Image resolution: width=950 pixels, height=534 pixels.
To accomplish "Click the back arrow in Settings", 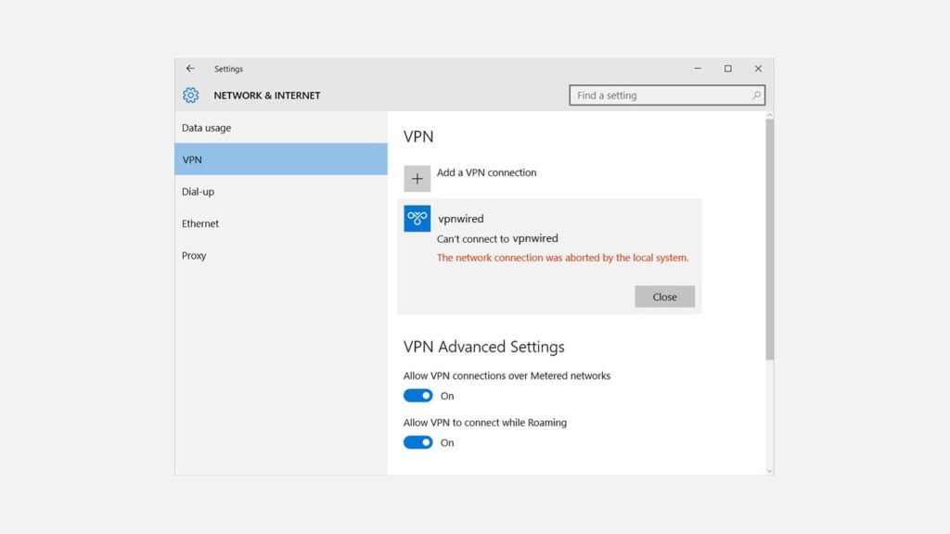I will pyautogui.click(x=190, y=69).
